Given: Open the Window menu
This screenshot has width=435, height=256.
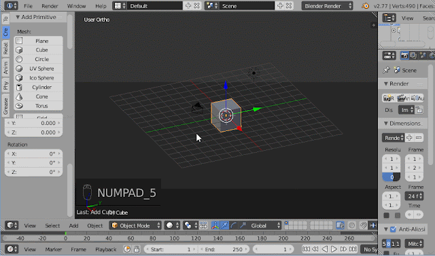Looking at the screenshot, I should click(x=76, y=6).
